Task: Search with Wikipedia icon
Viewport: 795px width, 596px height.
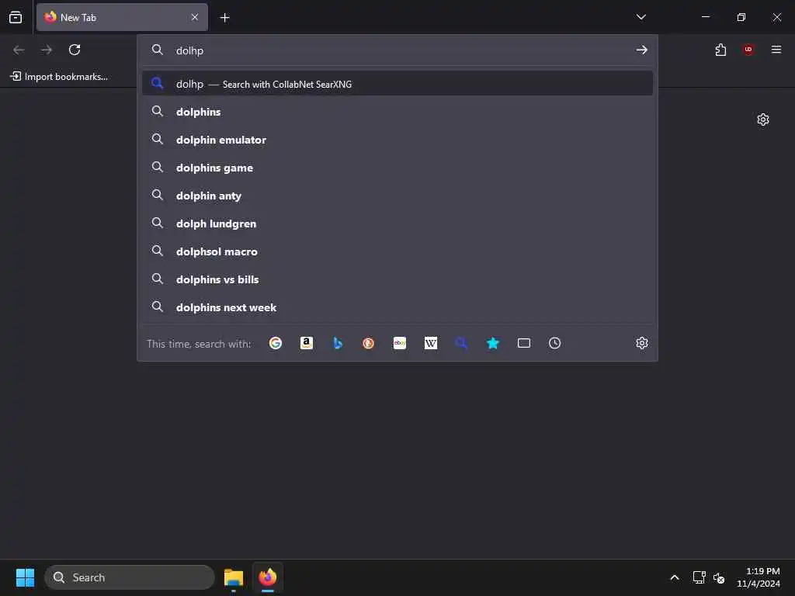Action: [x=430, y=343]
